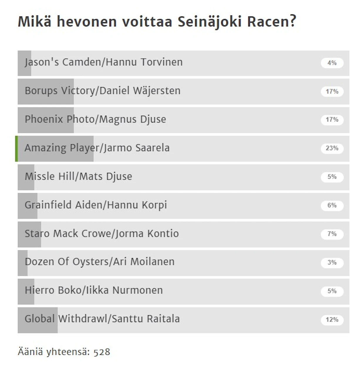Click poll title Mikä hevonen voittaa Seinäjoki Racen
Image resolution: width=364 pixels, height=367 pixels.
(157, 22)
